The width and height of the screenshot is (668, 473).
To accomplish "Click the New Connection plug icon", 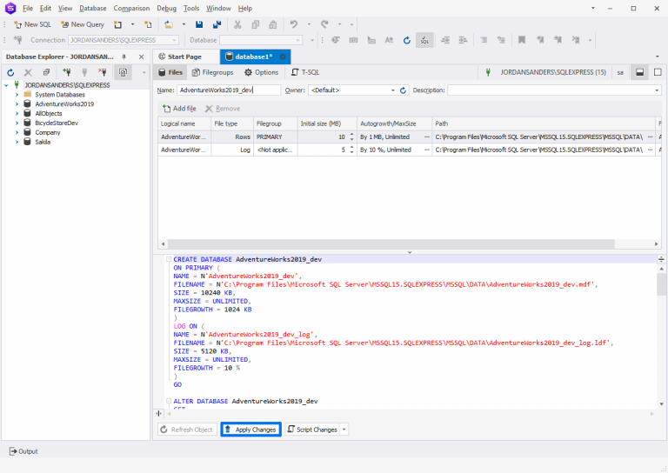I will pyautogui.click(x=66, y=72).
